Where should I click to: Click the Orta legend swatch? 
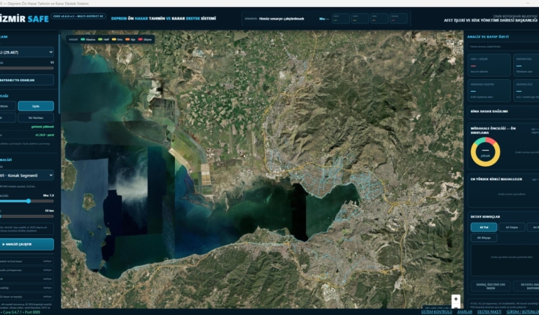click(x=114, y=39)
